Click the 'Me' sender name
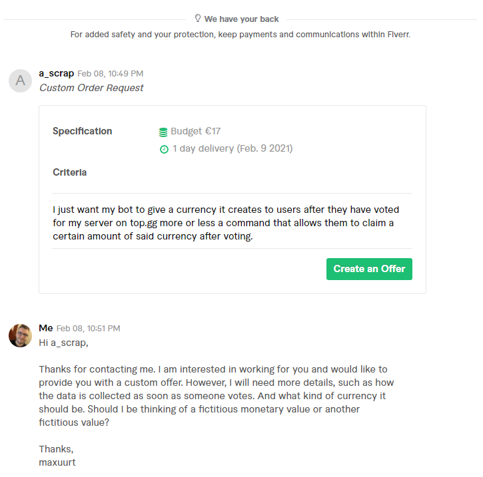483x477 pixels. tap(45, 328)
